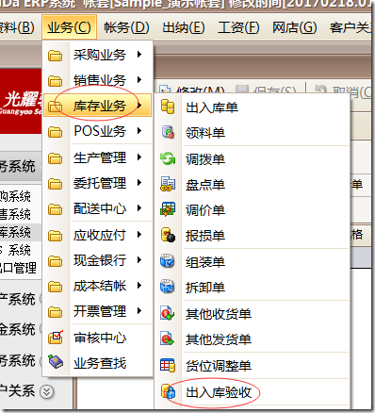Choose 其他收货单 menu entry

pos(219,314)
